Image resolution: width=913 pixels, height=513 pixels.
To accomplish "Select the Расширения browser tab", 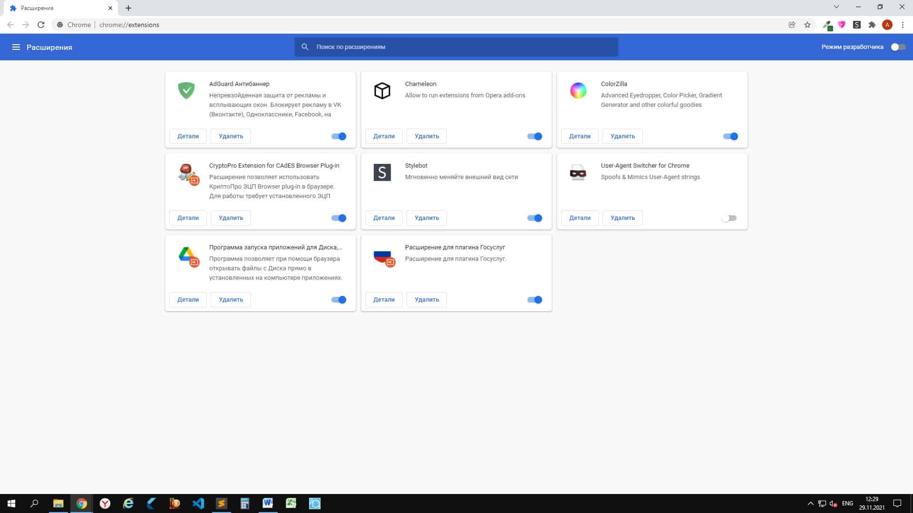I will [52, 8].
